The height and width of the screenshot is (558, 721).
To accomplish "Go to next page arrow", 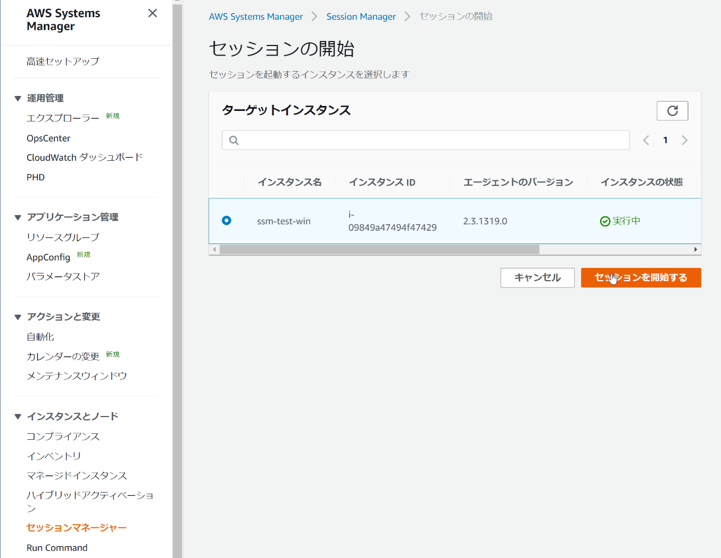I will click(684, 140).
